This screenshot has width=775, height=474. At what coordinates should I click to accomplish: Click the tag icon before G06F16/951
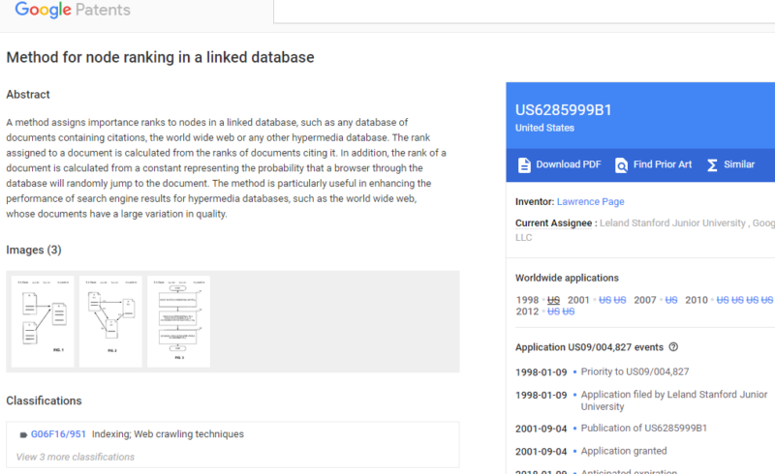tap(23, 435)
